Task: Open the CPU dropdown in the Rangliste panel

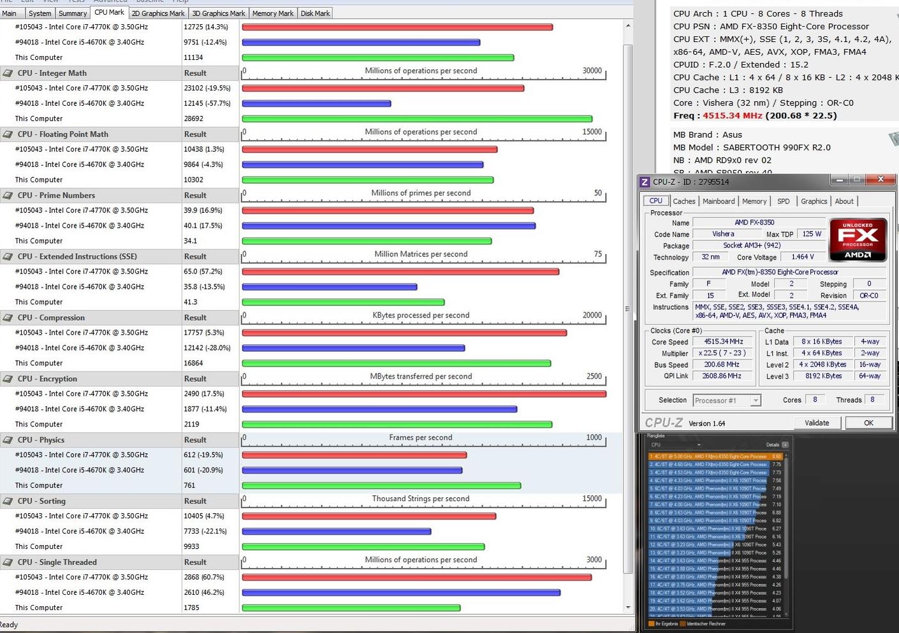Action: tap(676, 445)
